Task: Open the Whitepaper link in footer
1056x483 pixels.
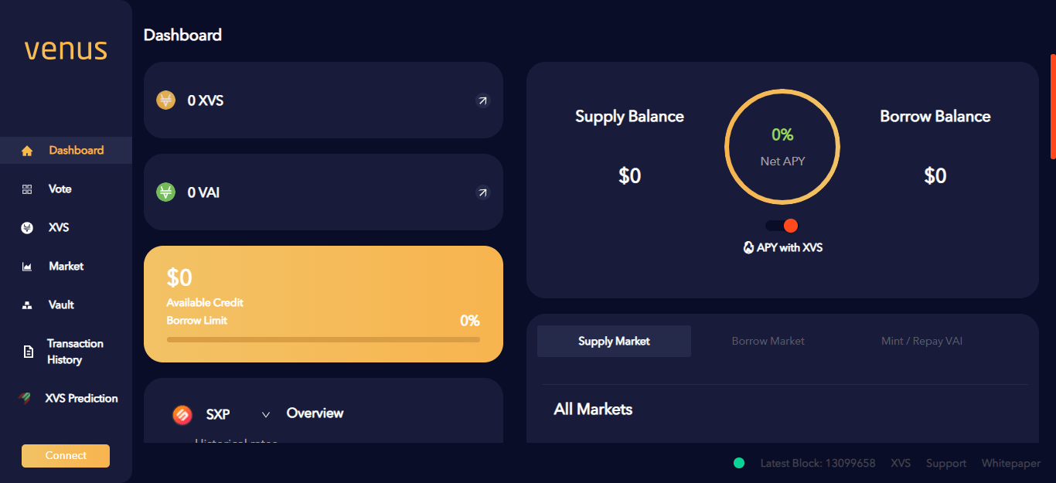Action: click(1010, 463)
